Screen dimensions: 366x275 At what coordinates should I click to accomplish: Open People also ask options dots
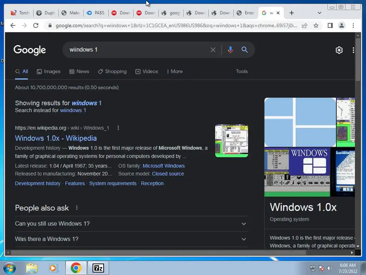coord(77,208)
